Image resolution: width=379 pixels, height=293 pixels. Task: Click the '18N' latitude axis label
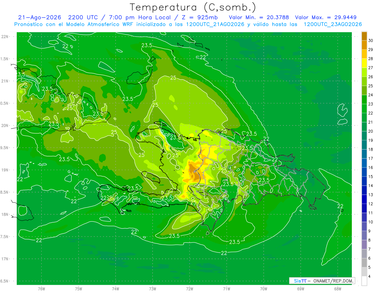point(5,215)
